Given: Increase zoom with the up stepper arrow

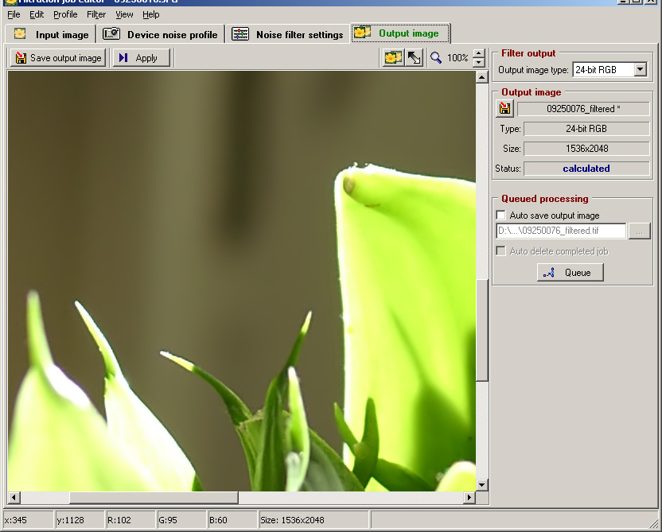Looking at the screenshot, I should (478, 53).
